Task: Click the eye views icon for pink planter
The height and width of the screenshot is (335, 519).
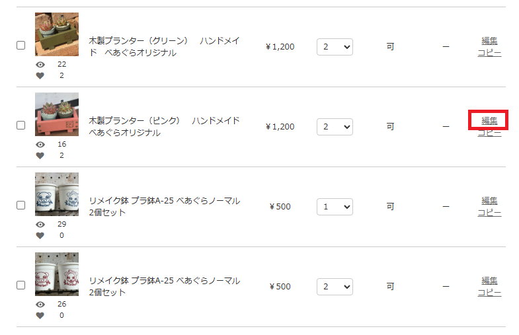Action: pos(40,145)
